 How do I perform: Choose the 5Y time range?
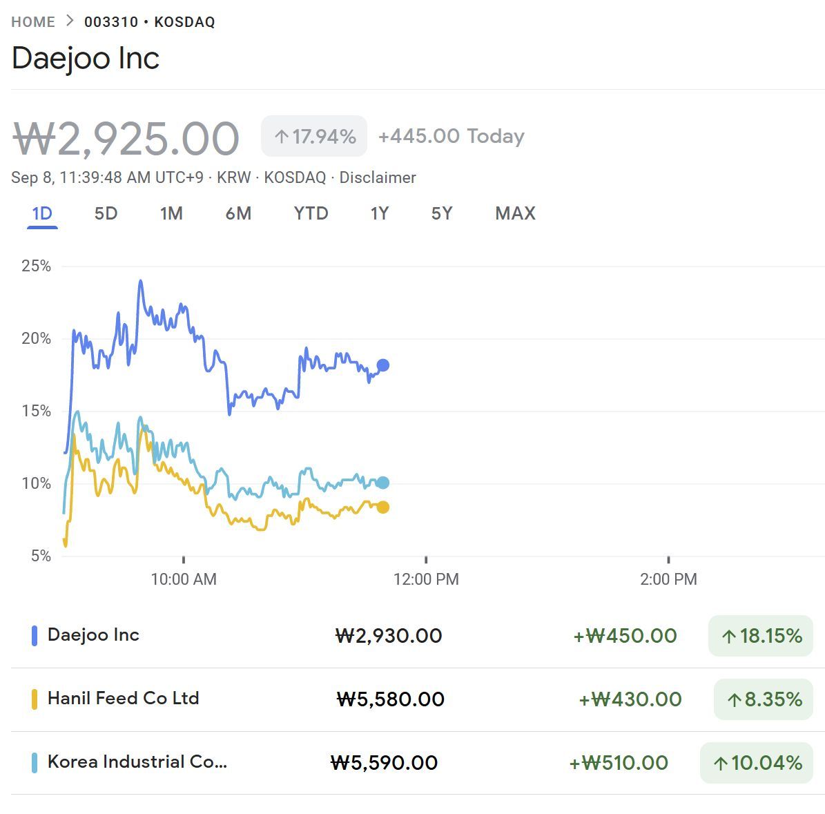[442, 213]
